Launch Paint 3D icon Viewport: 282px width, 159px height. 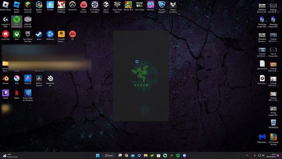(28, 79)
